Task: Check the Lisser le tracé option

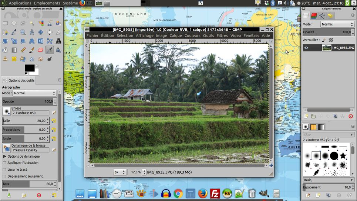Action: (x=5, y=169)
